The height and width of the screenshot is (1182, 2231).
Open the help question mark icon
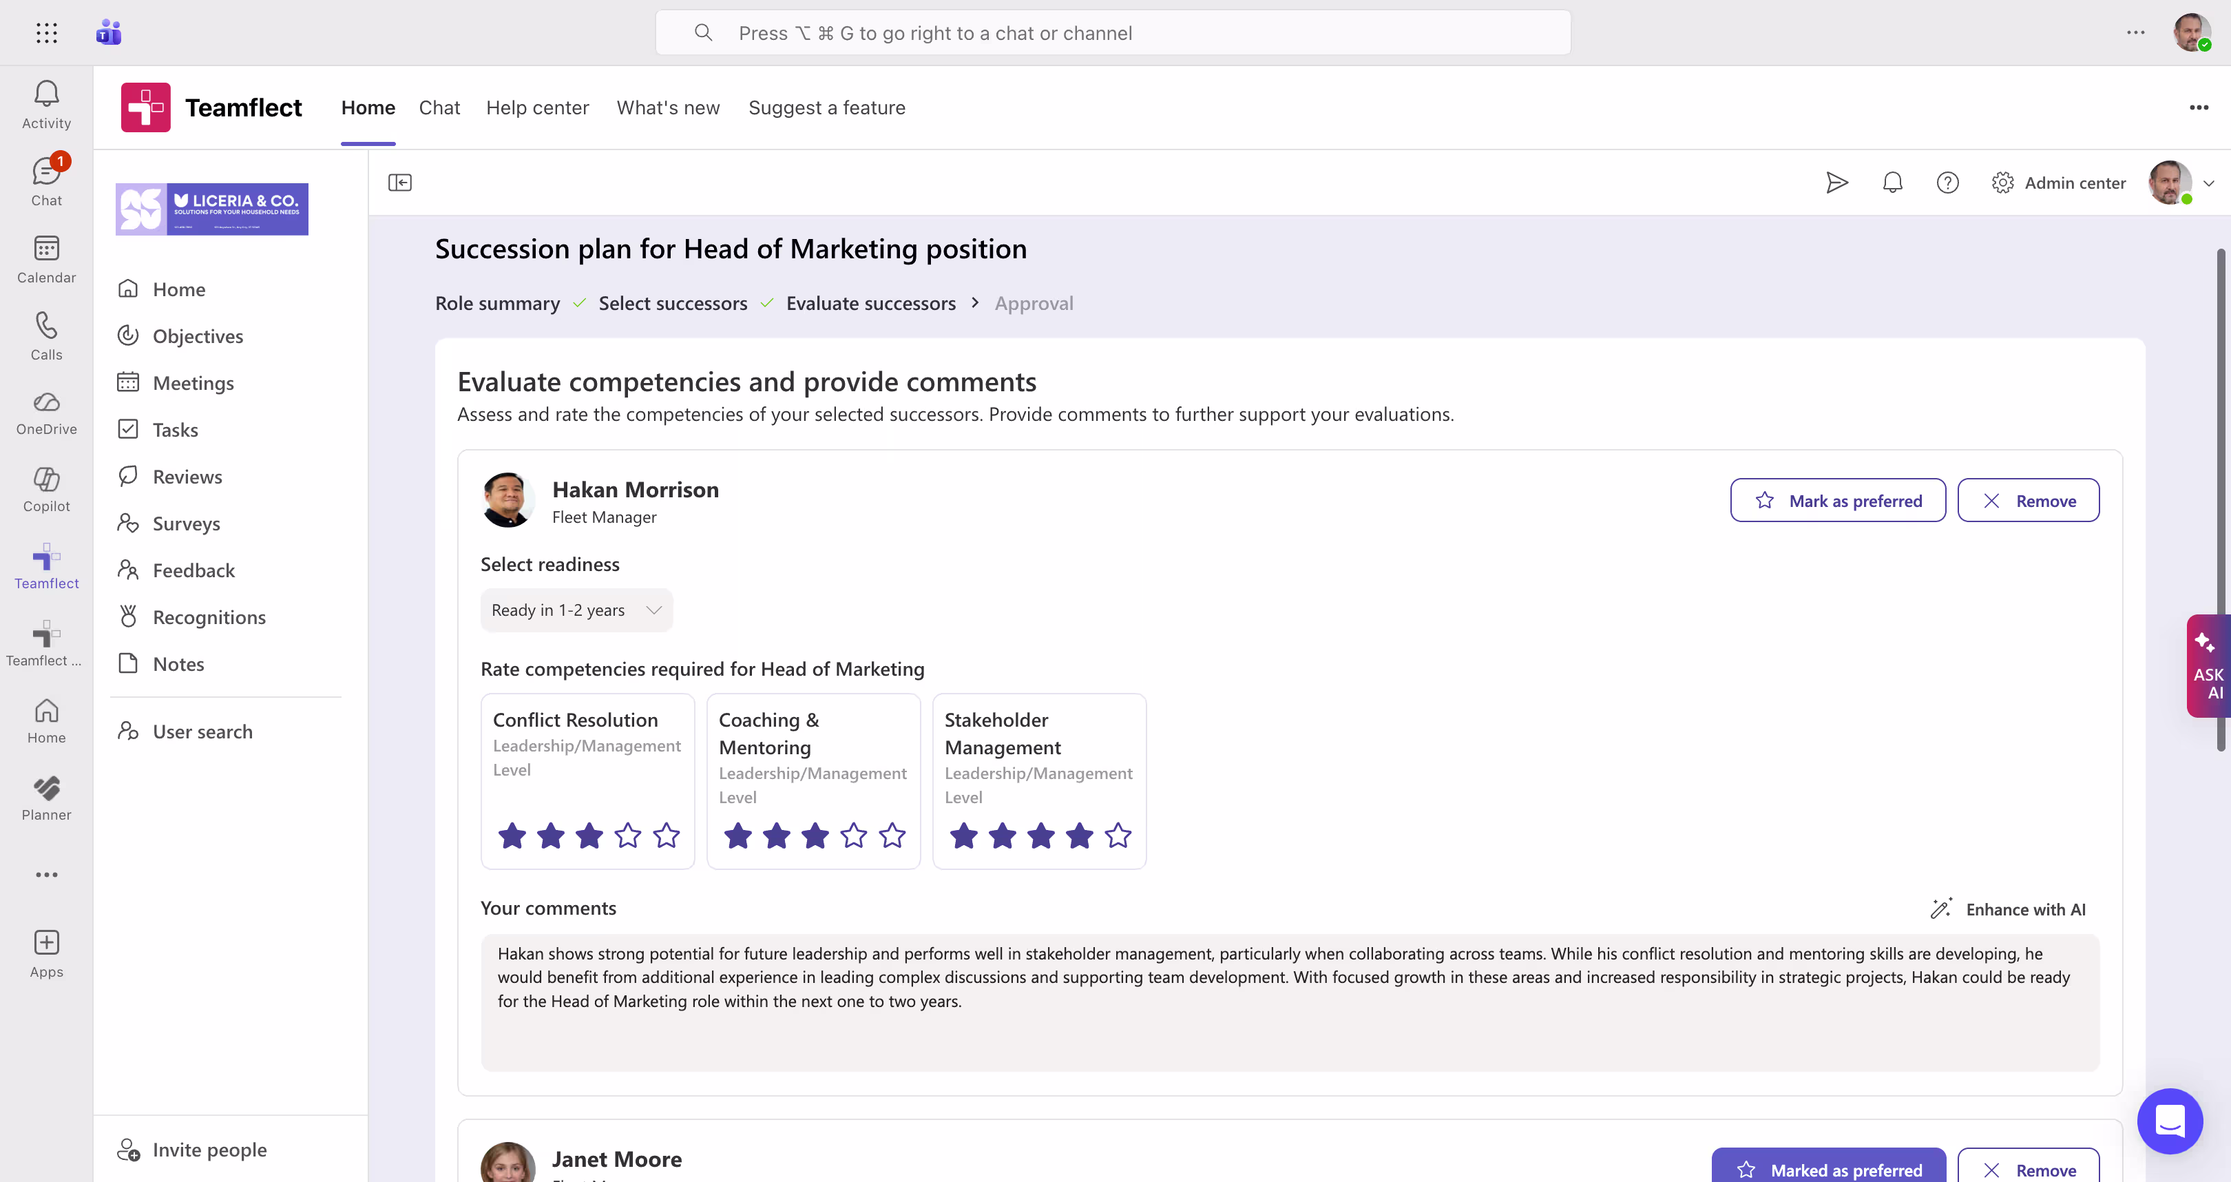click(x=1948, y=182)
